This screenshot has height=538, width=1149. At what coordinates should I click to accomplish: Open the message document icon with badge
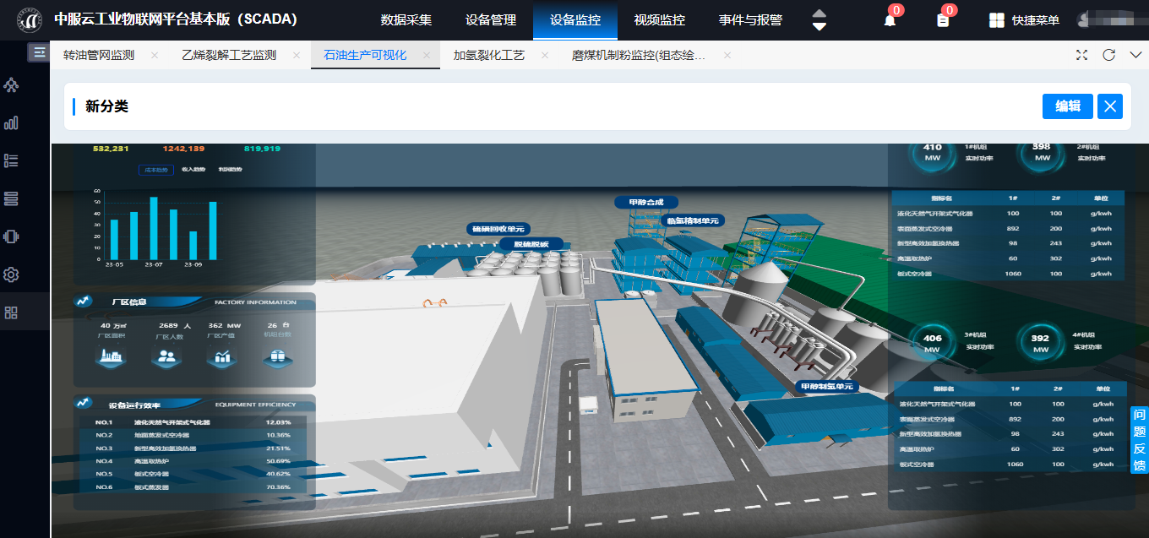click(x=943, y=20)
